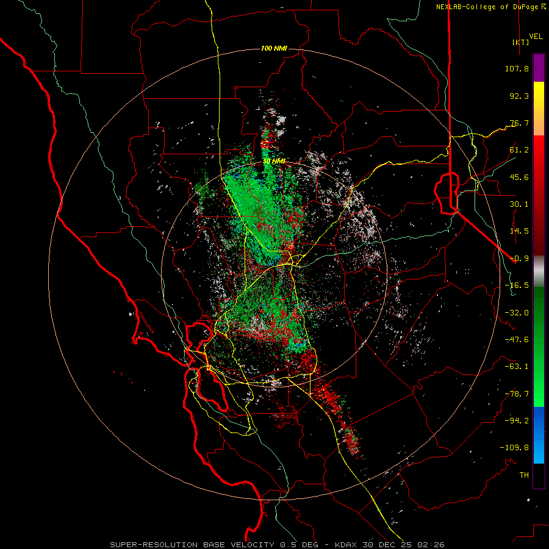Pick the bright red band on the color bar
Image resolution: width=549 pixels, height=549 pixels.
tap(539, 151)
